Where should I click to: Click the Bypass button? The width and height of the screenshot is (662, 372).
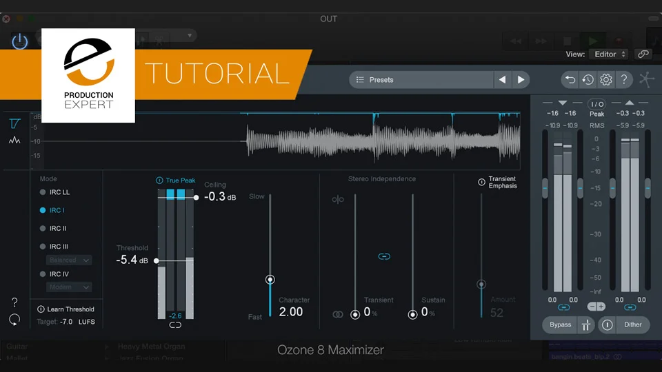pyautogui.click(x=560, y=324)
